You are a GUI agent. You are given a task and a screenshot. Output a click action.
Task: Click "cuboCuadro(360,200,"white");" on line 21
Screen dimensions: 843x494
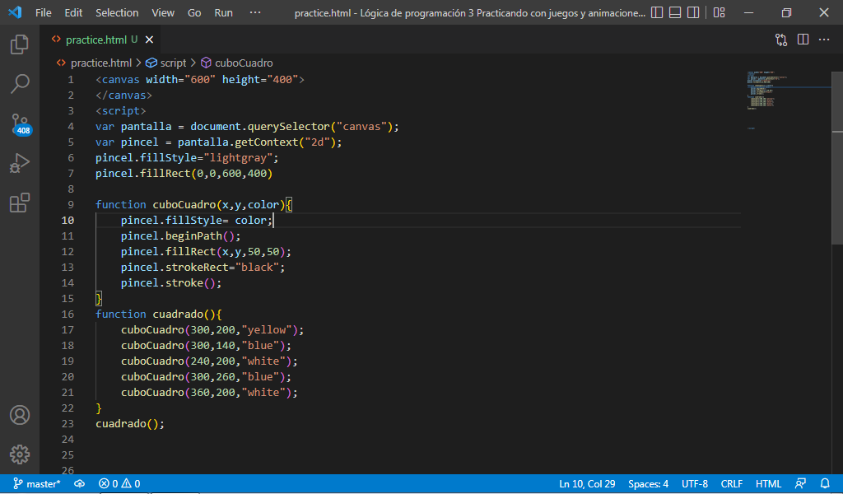click(209, 393)
